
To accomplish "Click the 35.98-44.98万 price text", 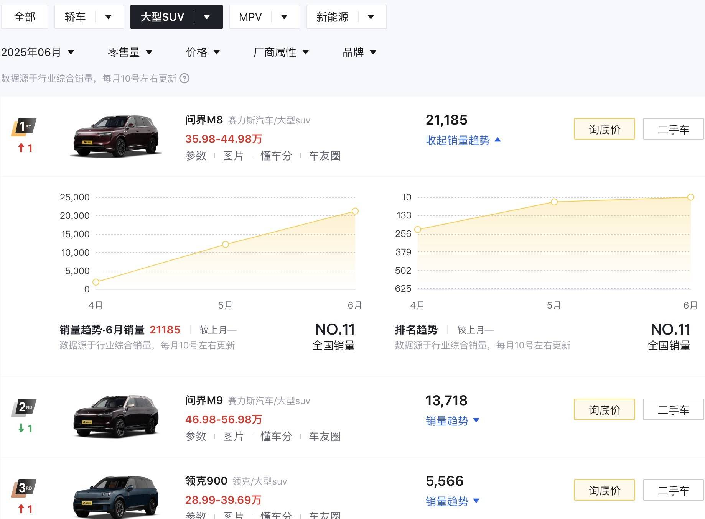I will pyautogui.click(x=224, y=139).
